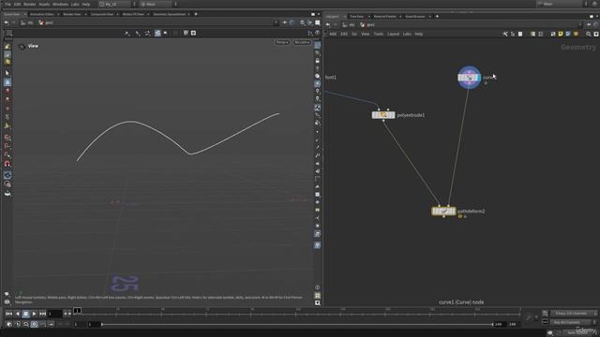Screen dimensions: 600x337
Task: Open the Main dropdown at top right
Action: click(x=559, y=4)
